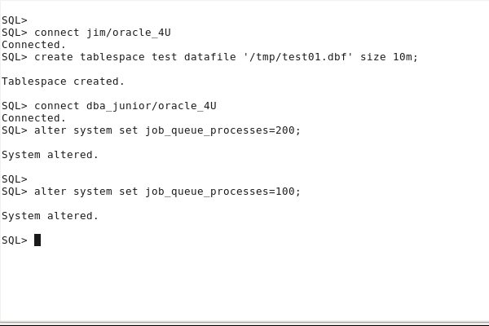The width and height of the screenshot is (489, 326).
Task: Click 'alter system set' in the second alter command
Action: click(x=86, y=192)
